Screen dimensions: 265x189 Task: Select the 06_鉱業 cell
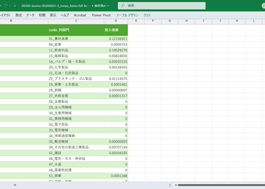pos(76,45)
